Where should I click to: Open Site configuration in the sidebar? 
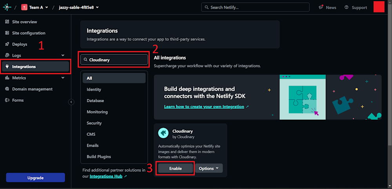pyautogui.click(x=29, y=33)
